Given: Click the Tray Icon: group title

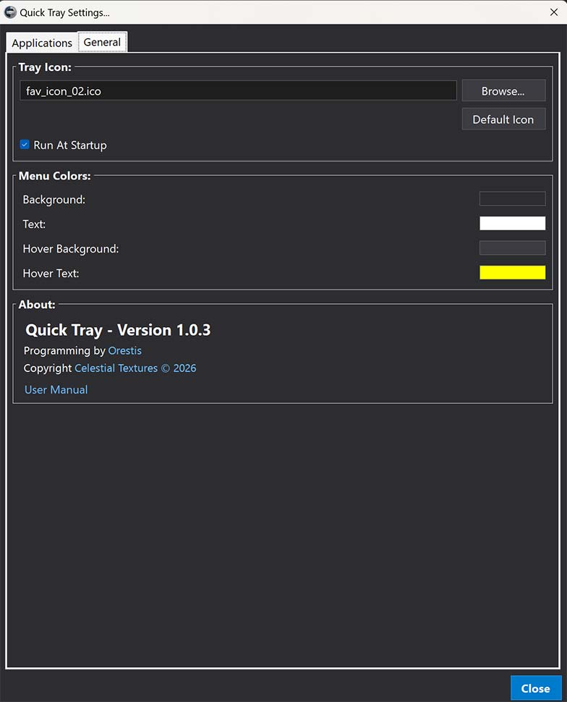Looking at the screenshot, I should tap(45, 67).
